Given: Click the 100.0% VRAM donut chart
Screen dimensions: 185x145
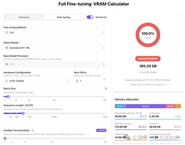Looking at the screenshot, I should tap(148, 35).
